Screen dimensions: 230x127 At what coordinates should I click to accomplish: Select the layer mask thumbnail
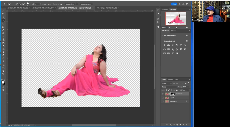[172, 94]
